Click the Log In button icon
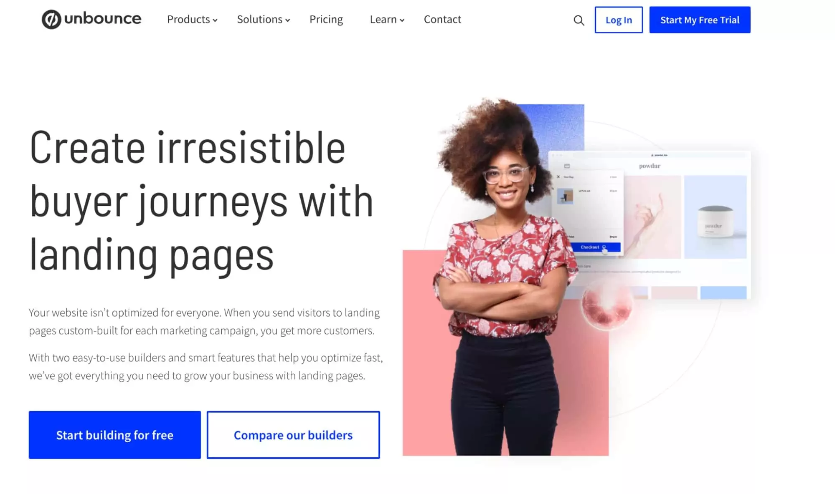835x494 pixels. coord(618,20)
